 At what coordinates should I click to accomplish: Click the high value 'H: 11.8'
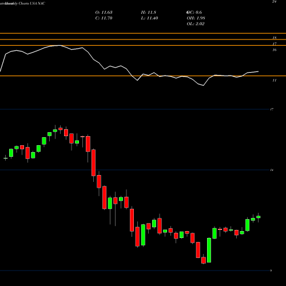[x=149, y=13]
